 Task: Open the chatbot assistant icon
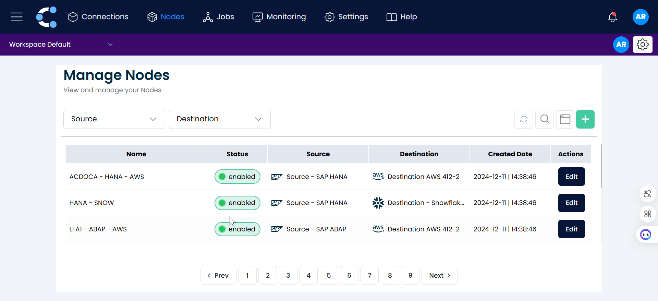click(646, 235)
